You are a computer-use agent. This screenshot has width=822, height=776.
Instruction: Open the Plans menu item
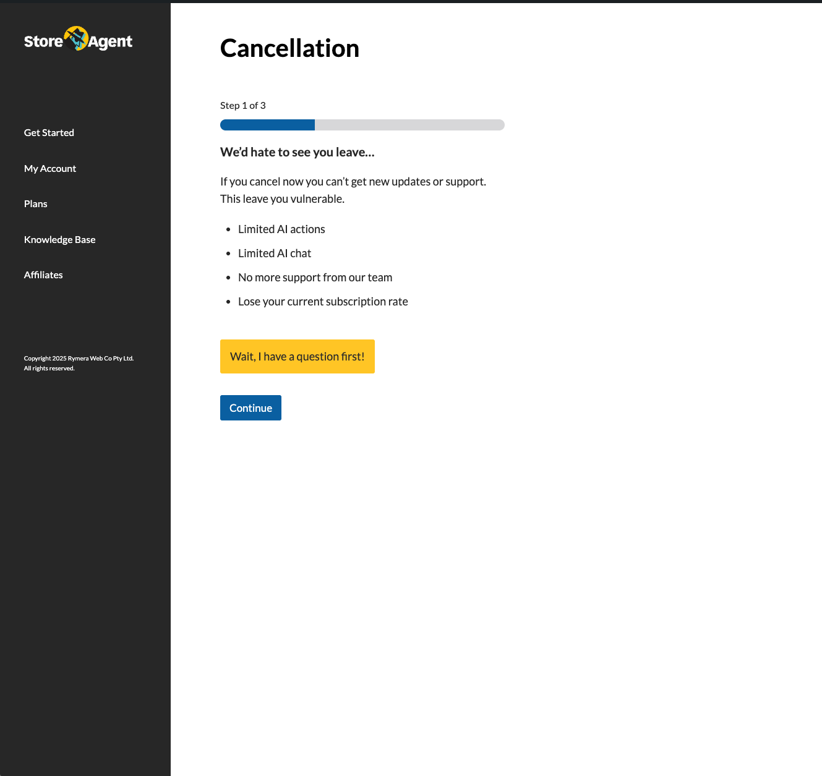pyautogui.click(x=36, y=204)
